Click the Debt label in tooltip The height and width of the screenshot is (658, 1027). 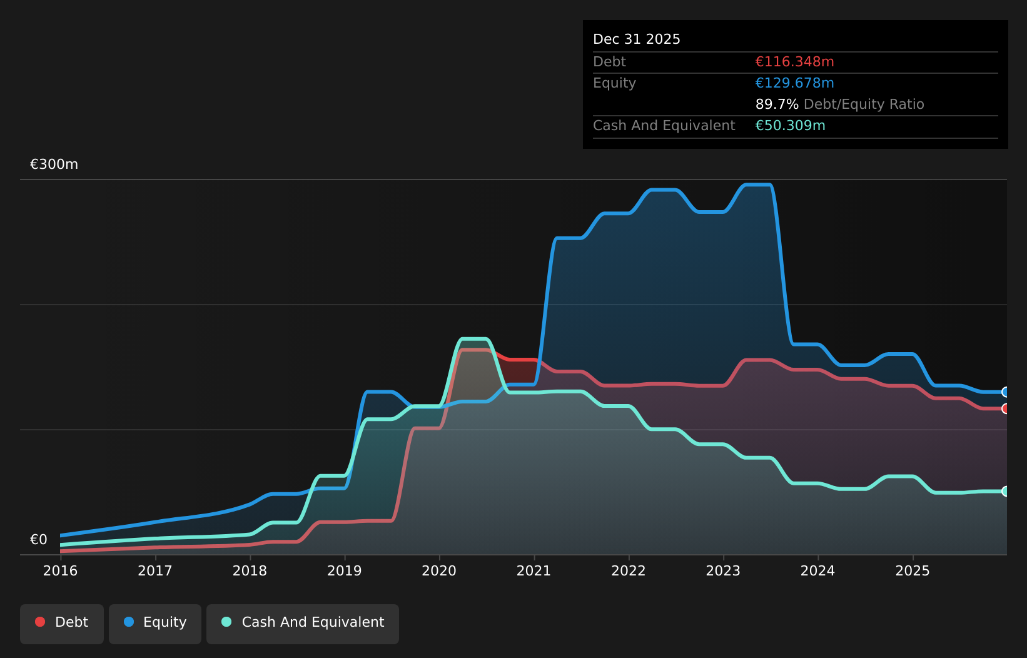tap(609, 62)
